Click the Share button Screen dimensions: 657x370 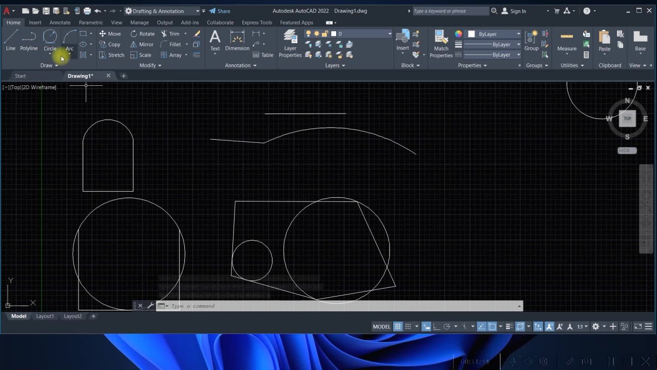220,11
